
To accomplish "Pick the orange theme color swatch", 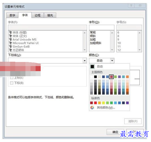I will click(x=127, y=77).
